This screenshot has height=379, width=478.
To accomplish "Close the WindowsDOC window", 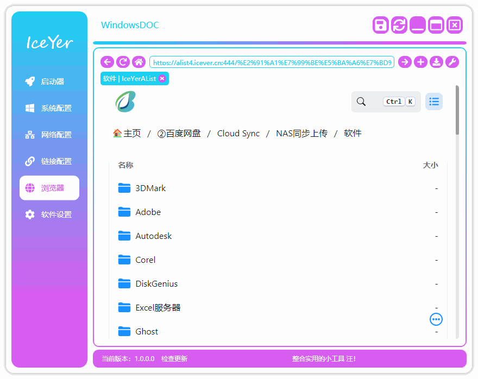I will pos(455,25).
